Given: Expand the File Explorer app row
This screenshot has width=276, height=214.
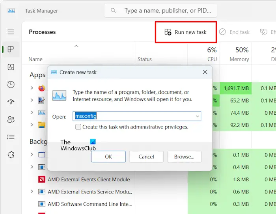Looking at the screenshot, I should coord(32,125).
